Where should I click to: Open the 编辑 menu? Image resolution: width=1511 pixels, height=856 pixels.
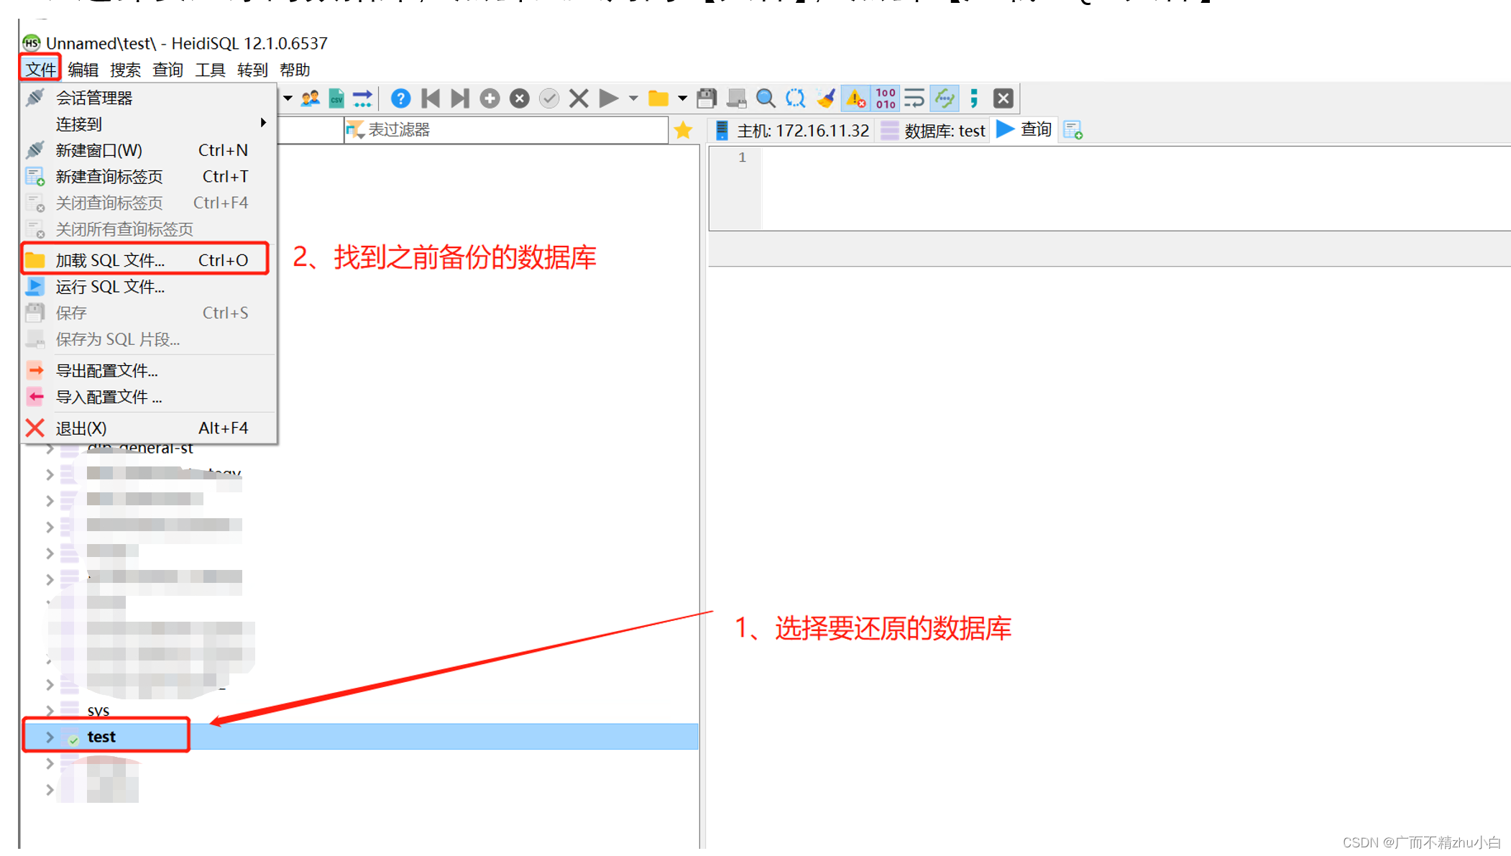[83, 70]
